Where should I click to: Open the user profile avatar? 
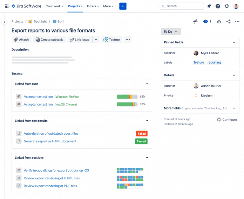pyautogui.click(x=236, y=6)
